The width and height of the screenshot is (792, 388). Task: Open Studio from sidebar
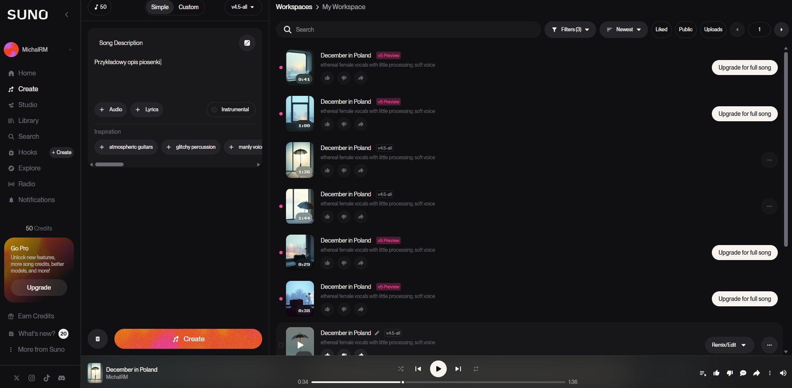[x=23, y=105]
